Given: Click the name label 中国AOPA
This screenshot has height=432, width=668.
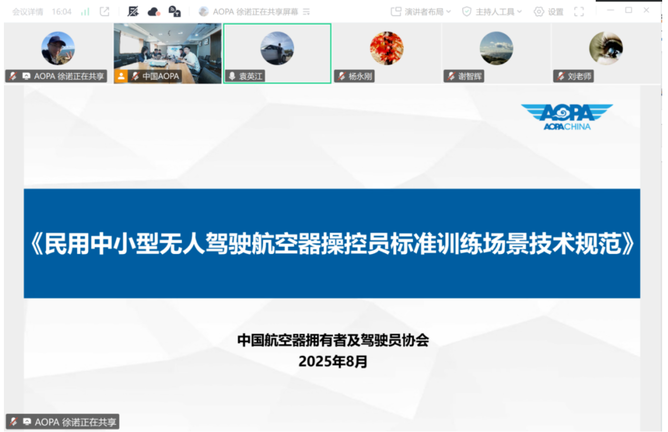Looking at the screenshot, I should click(160, 76).
